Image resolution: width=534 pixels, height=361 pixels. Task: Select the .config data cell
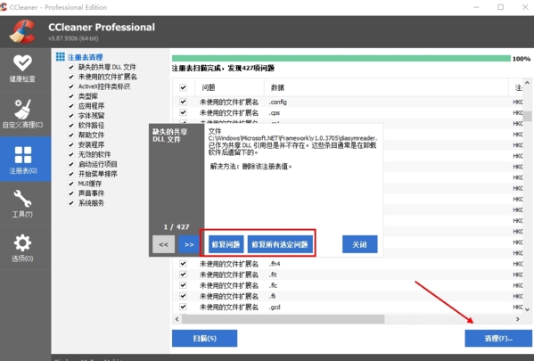point(278,102)
